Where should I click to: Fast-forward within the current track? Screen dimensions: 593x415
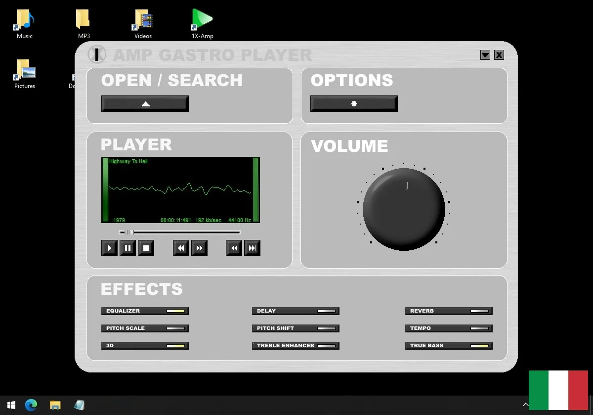(199, 248)
